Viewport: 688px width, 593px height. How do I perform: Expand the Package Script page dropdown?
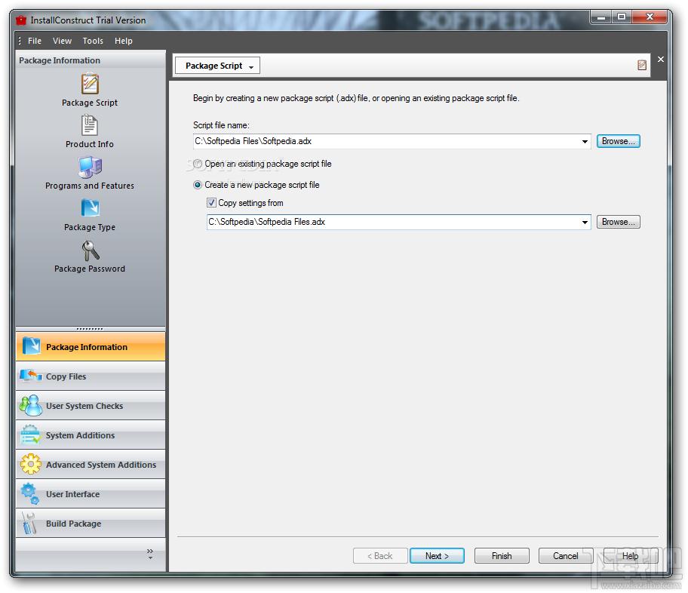(217, 66)
